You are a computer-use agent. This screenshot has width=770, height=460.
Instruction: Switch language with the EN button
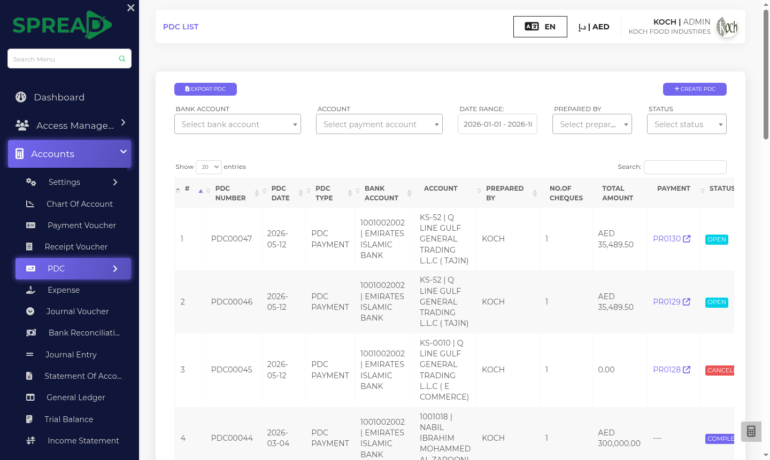click(x=540, y=27)
